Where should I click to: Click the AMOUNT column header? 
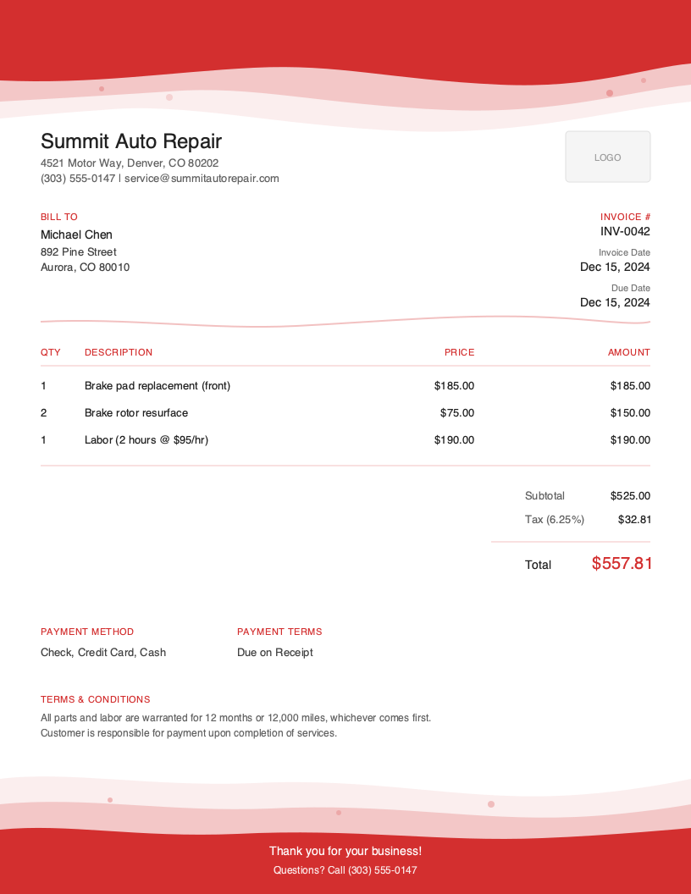[629, 352]
